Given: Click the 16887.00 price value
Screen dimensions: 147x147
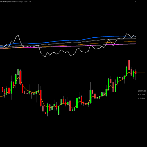Looking at the screenshot, I should 142,91.
